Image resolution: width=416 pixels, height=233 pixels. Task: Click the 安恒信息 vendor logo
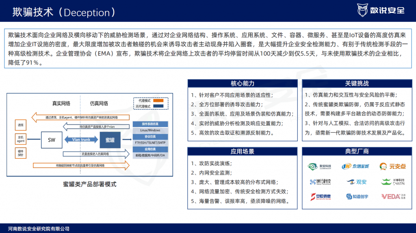coord(321,197)
